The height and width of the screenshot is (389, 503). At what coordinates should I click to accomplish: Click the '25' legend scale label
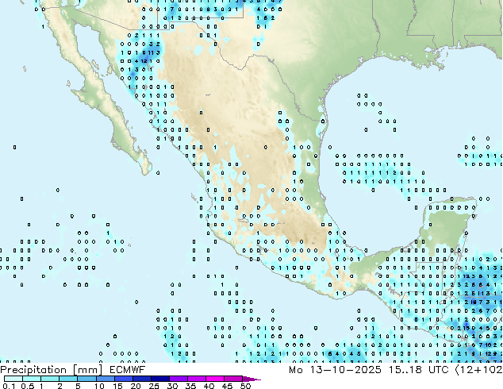pos(154,386)
